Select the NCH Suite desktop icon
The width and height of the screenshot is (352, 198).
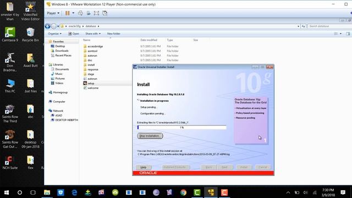point(10,163)
